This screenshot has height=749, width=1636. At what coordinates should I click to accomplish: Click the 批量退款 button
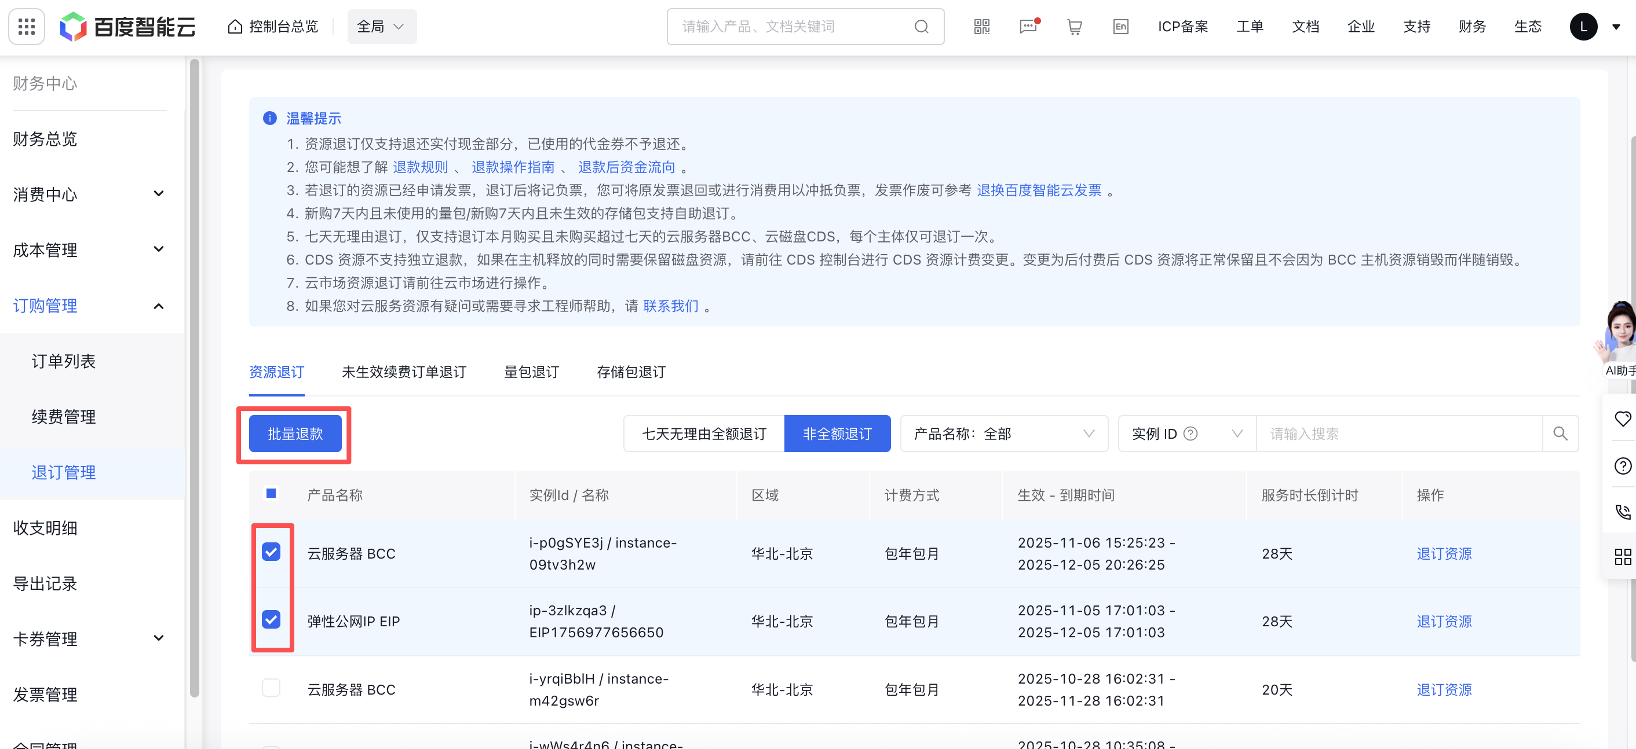point(295,434)
